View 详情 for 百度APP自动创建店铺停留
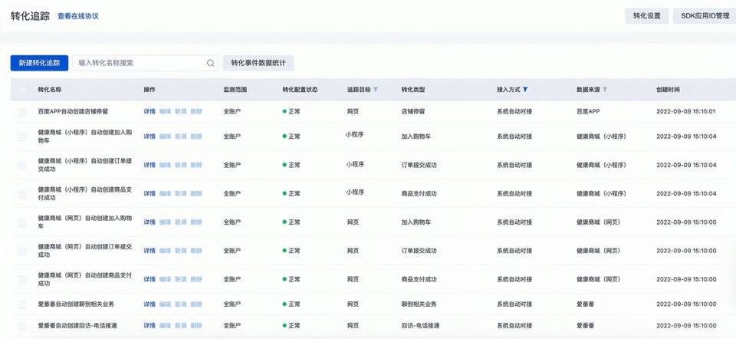The height and width of the screenshot is (339, 736). point(149,111)
